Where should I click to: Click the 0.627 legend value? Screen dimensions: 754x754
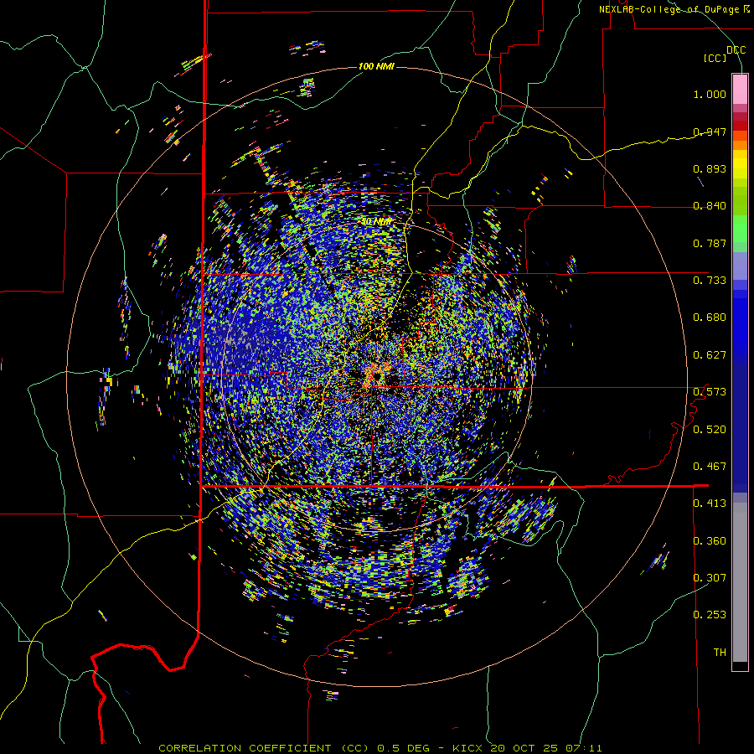(710, 355)
